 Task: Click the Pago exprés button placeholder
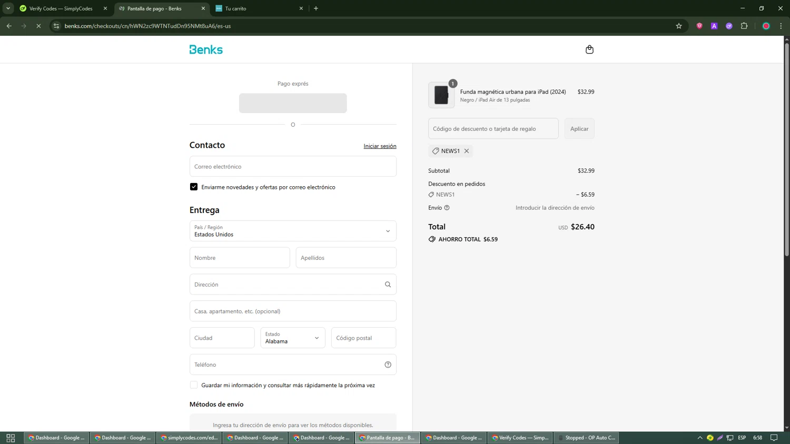[x=293, y=103]
